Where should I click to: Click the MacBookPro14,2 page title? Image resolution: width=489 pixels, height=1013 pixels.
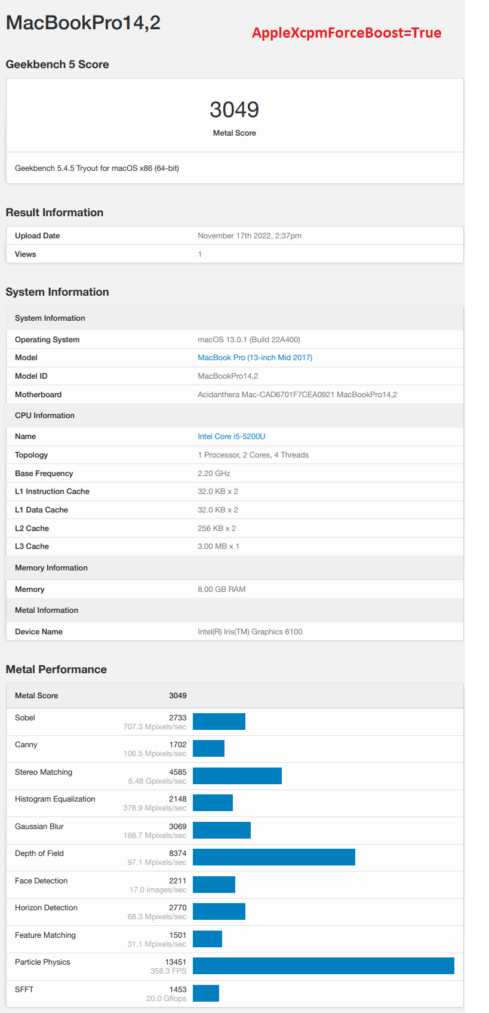pyautogui.click(x=83, y=23)
